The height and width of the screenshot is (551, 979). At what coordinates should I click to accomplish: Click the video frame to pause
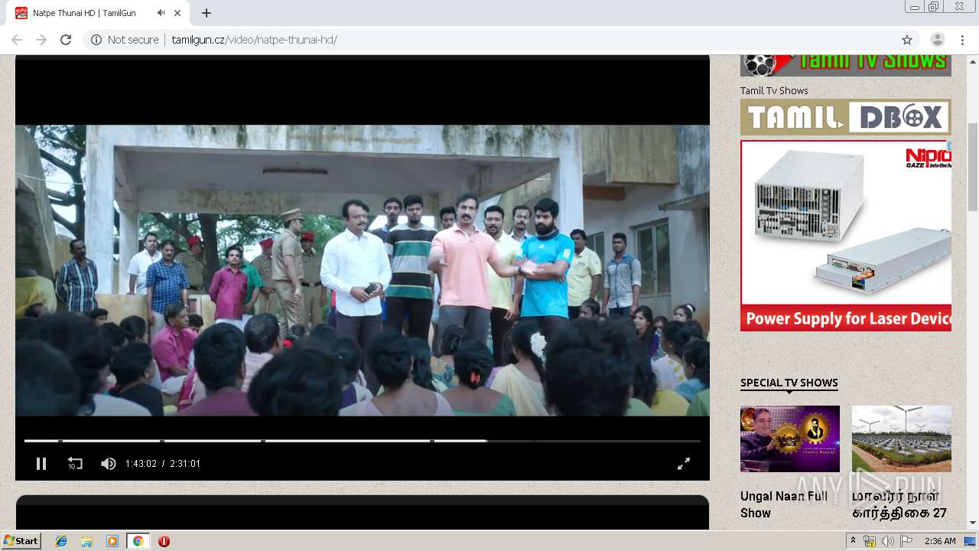click(x=363, y=270)
